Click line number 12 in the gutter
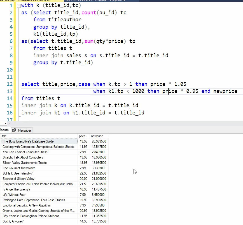 pos(10,84)
